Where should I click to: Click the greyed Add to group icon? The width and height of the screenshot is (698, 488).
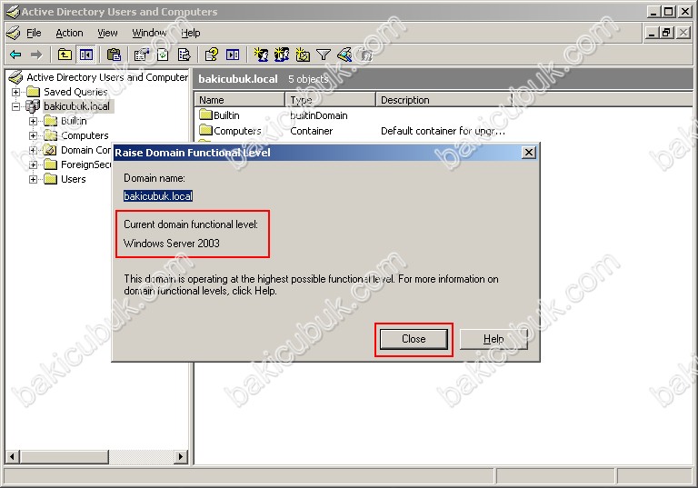coord(366,55)
